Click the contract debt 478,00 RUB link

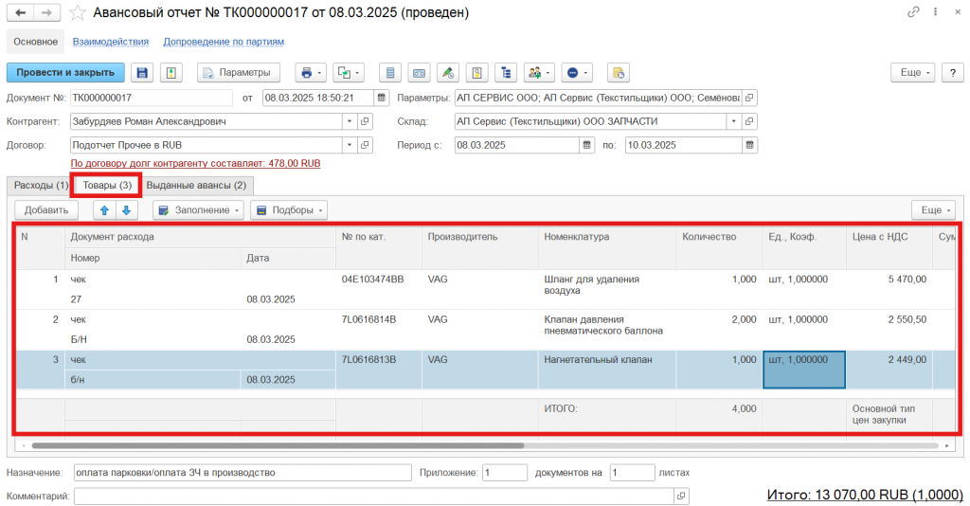tap(196, 163)
